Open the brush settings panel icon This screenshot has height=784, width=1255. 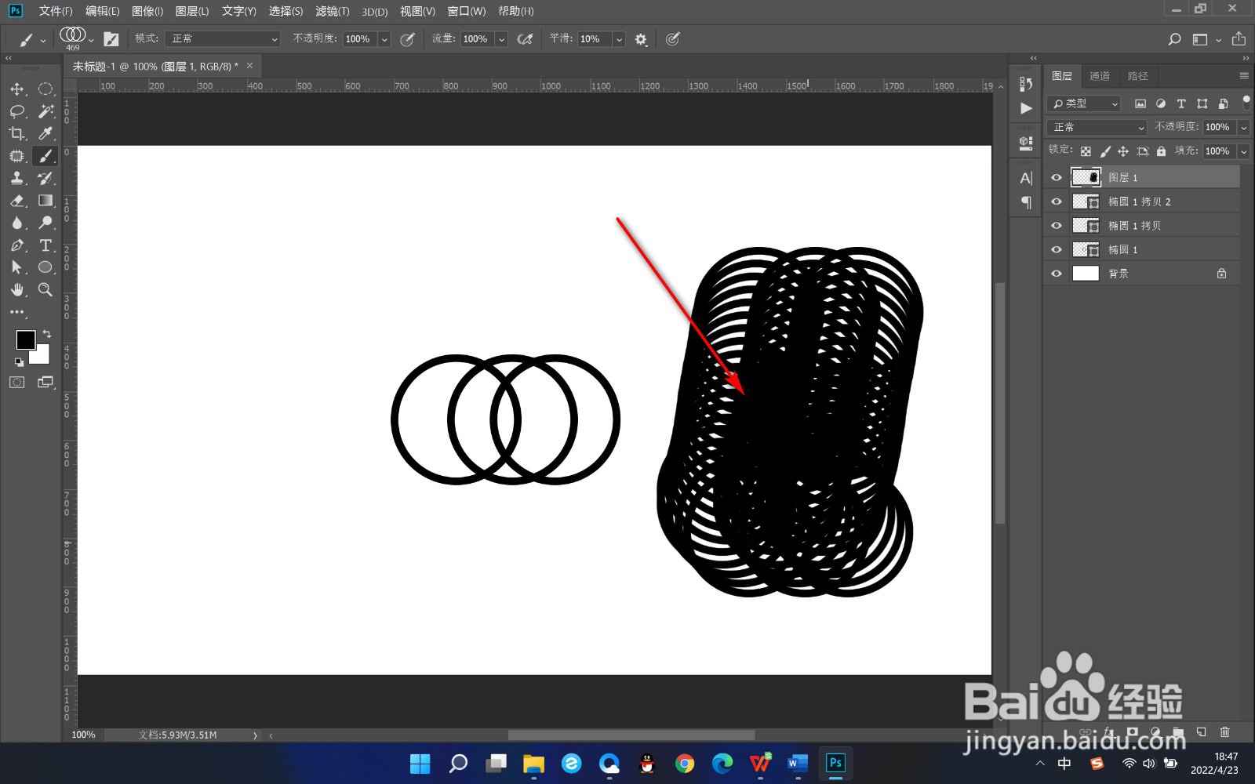[x=111, y=39]
